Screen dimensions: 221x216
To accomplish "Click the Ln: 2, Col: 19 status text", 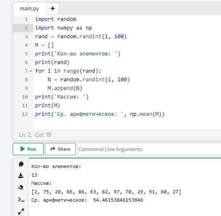I will click(35, 135).
